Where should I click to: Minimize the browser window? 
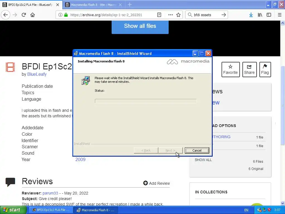268,4
